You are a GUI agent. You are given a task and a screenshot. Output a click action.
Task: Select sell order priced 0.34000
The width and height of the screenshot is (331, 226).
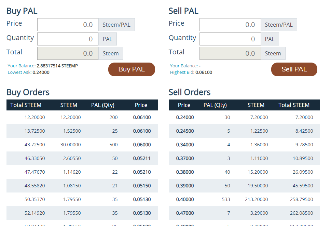244,145
